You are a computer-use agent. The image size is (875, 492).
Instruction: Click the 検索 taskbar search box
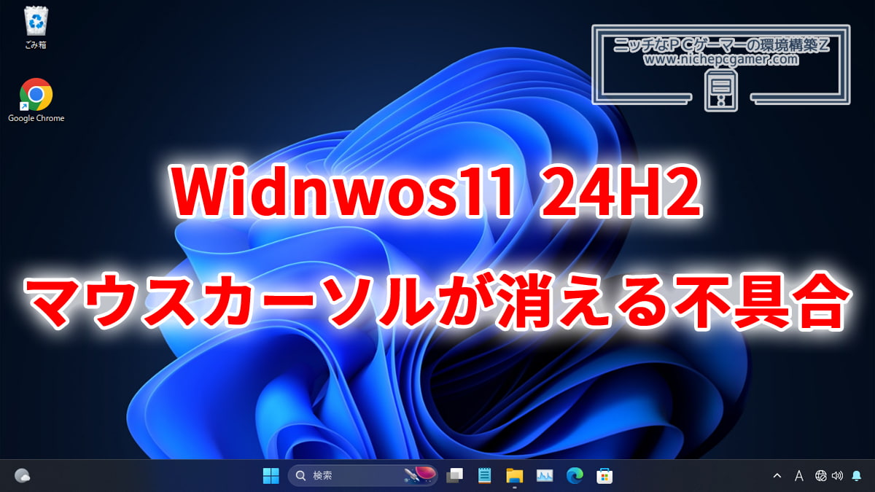[362, 476]
